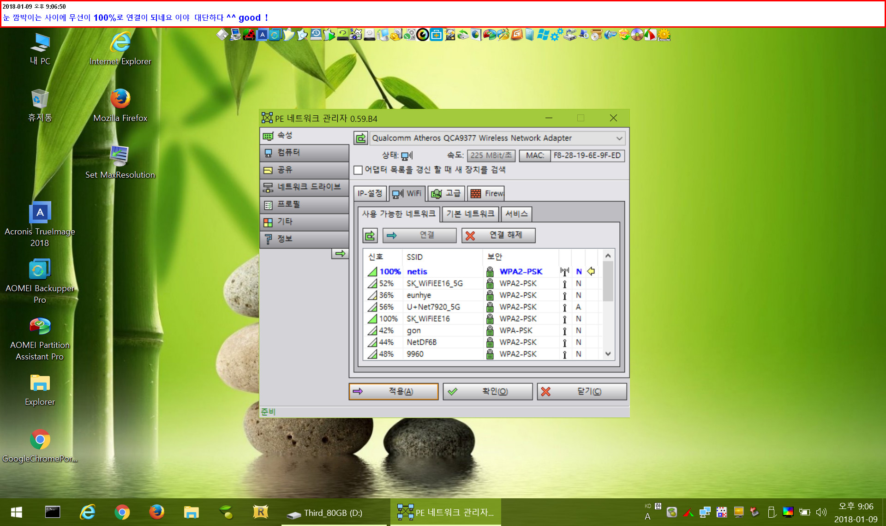886x526 pixels.
Task: Launch Acronis blue A icon in the top launcher bar
Action: pos(263,35)
